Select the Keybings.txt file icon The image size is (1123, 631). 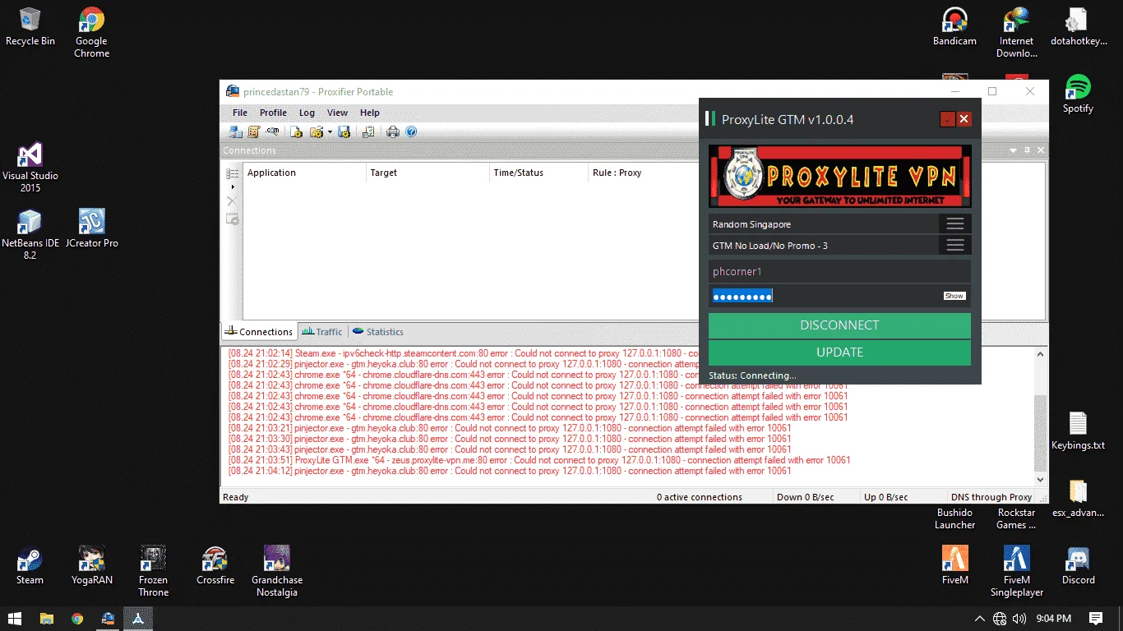click(x=1078, y=431)
